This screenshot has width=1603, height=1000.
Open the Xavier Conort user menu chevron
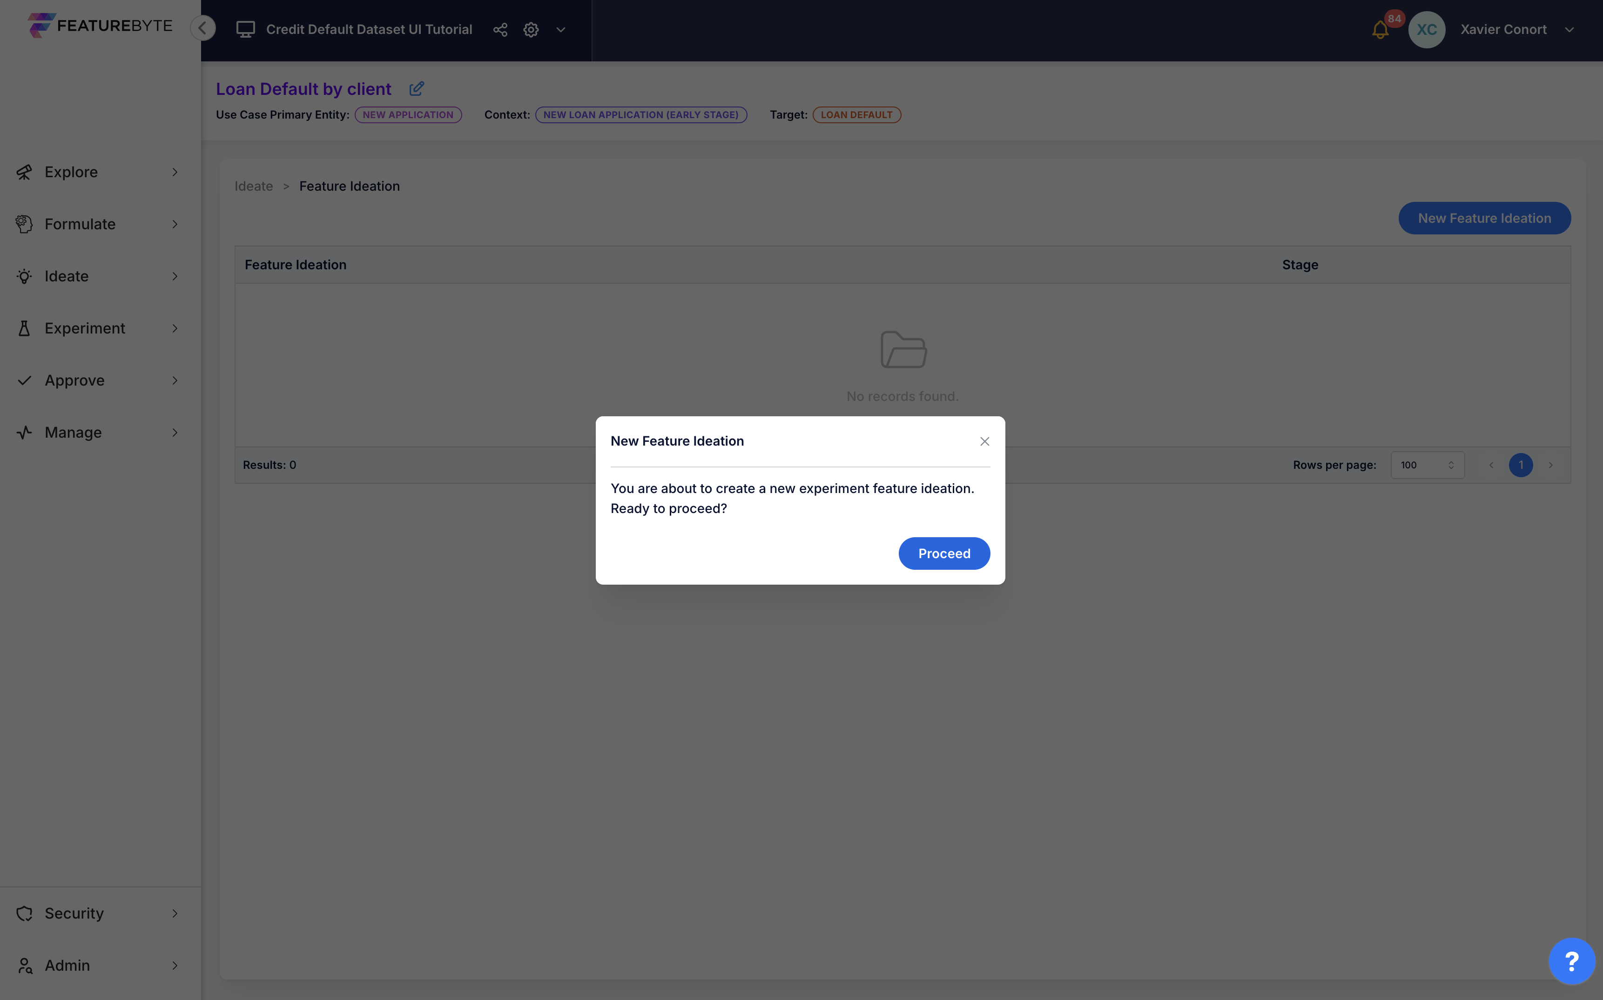(1569, 30)
